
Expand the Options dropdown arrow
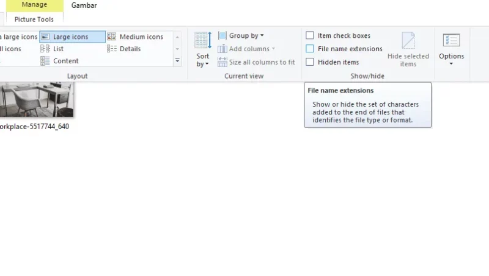[x=451, y=64]
